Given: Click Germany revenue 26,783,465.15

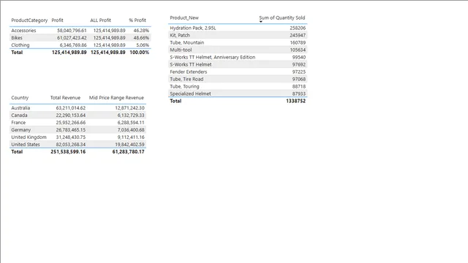Looking at the screenshot, I should coord(71,130).
